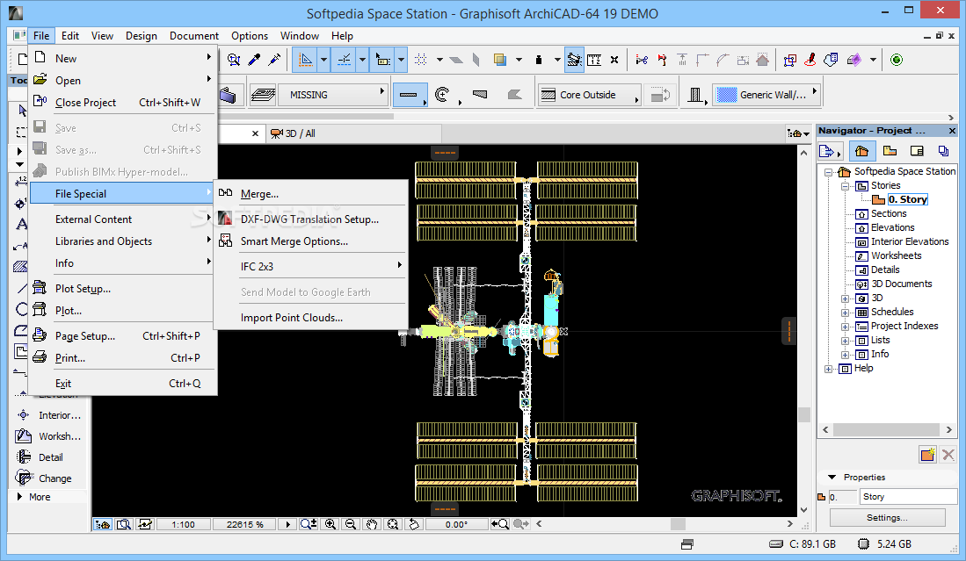Click the axe Trim tool icon
Image resolution: width=966 pixels, height=561 pixels.
coord(662,60)
